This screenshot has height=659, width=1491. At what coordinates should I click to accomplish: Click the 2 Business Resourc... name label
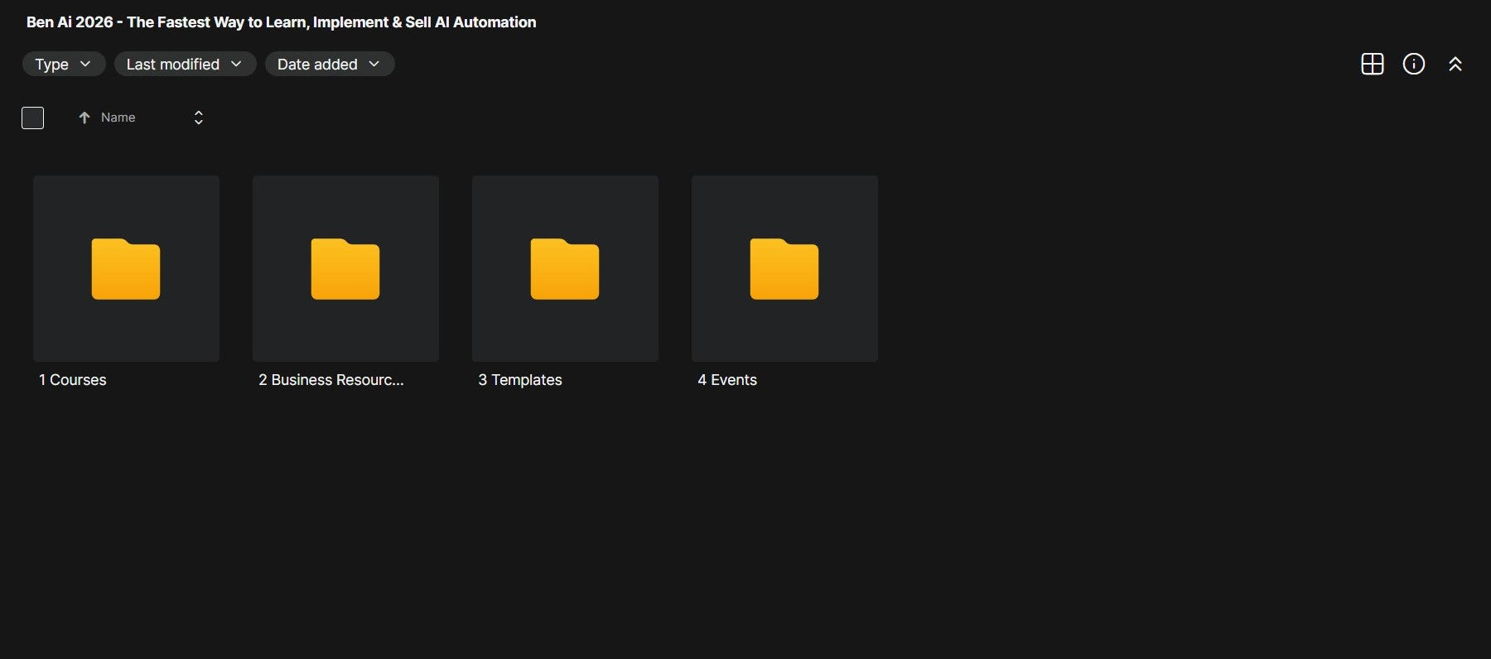pyautogui.click(x=331, y=380)
